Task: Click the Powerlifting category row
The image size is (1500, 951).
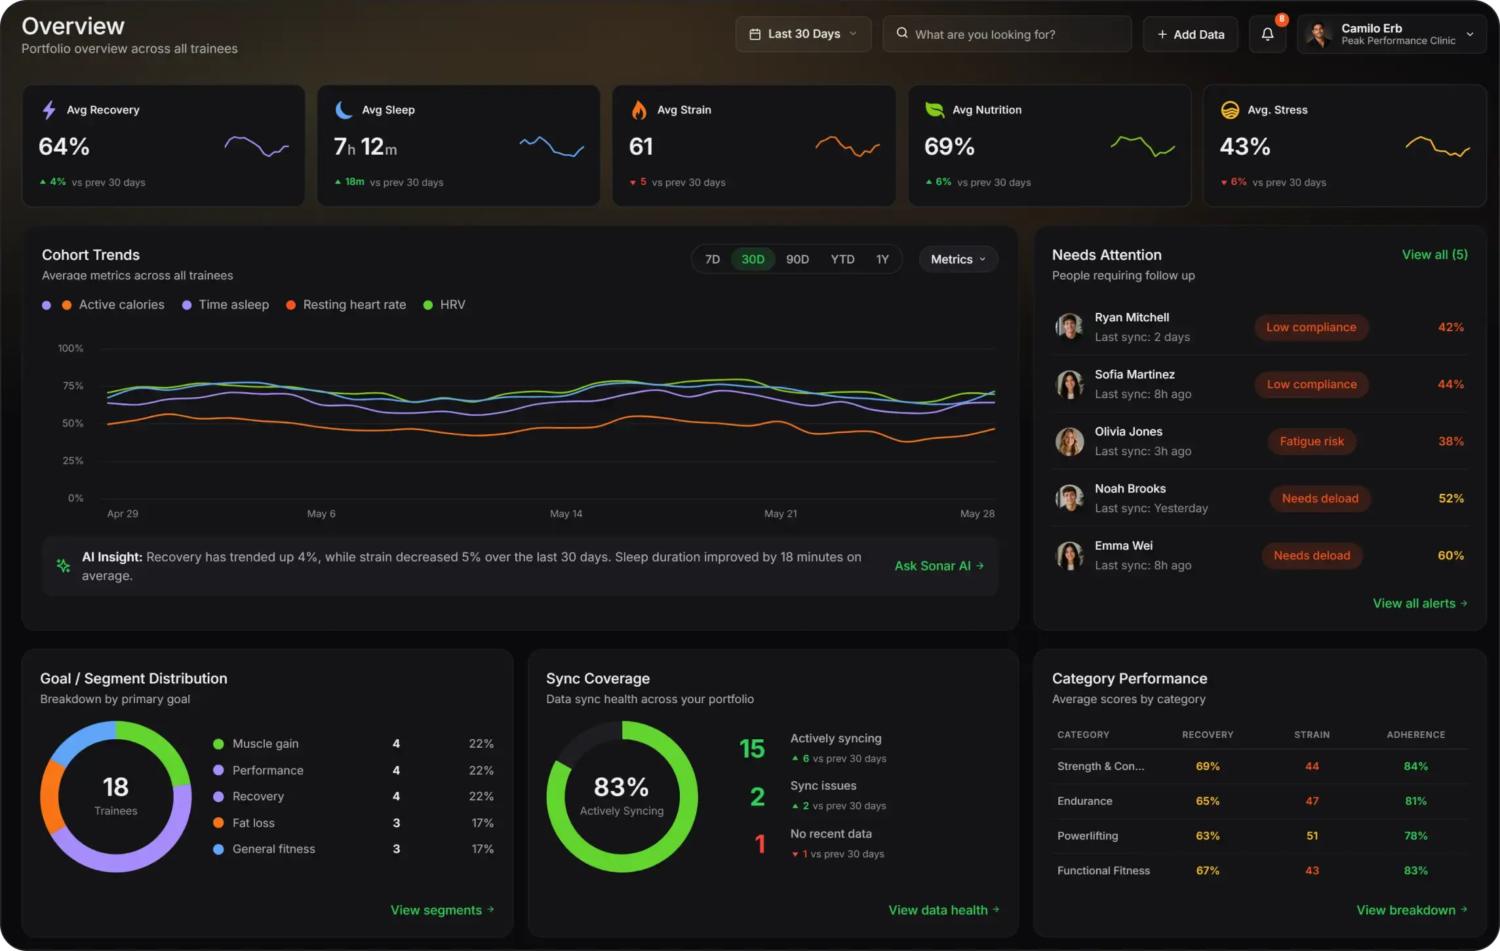Action: pyautogui.click(x=1259, y=836)
